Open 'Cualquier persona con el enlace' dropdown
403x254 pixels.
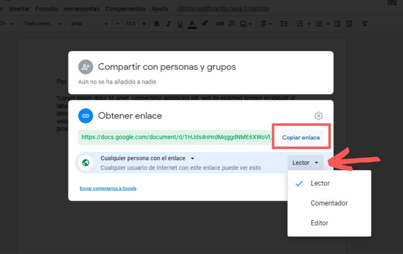pos(148,159)
